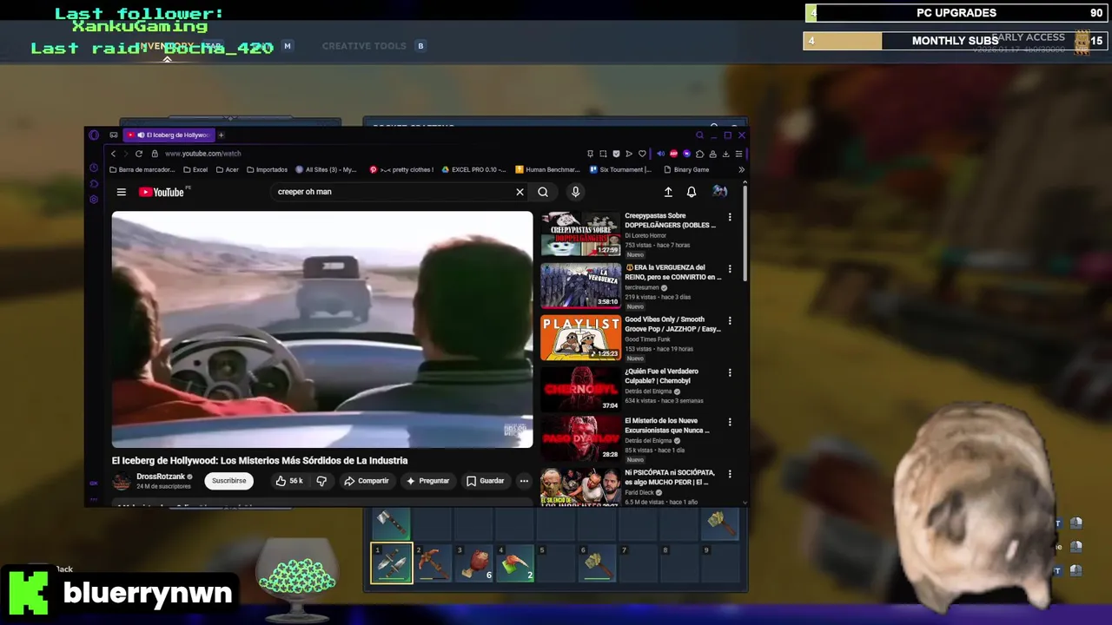1112x625 pixels.
Task: Open DrossRotzank channel avatar
Action: pyautogui.click(x=122, y=481)
